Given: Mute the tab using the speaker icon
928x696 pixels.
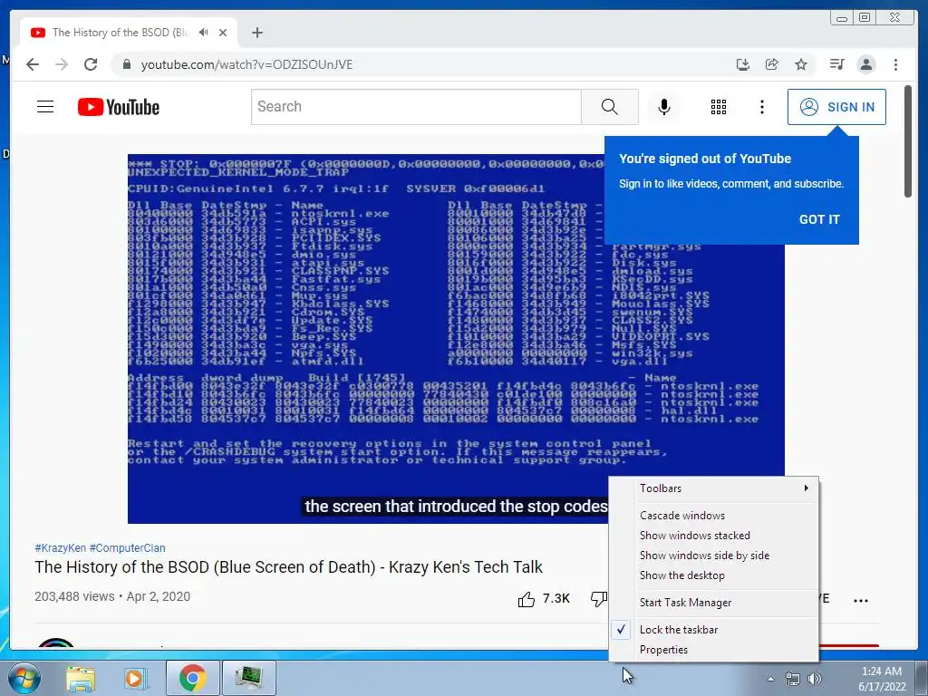Looking at the screenshot, I should pyautogui.click(x=204, y=33).
